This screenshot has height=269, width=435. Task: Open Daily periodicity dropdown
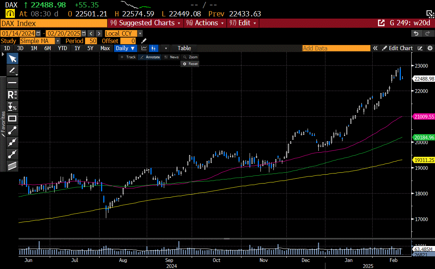tap(125, 48)
